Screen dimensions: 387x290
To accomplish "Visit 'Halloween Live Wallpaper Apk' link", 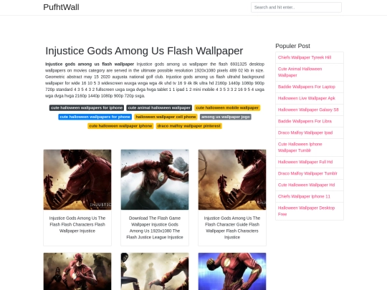I will tap(307, 98).
